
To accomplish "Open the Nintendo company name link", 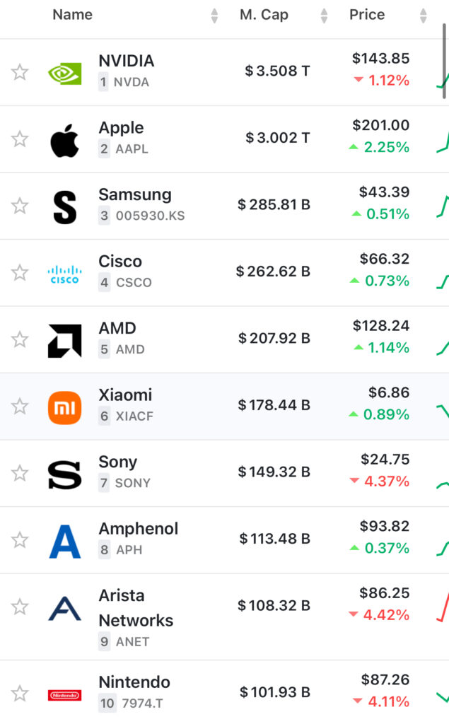I will [134, 682].
